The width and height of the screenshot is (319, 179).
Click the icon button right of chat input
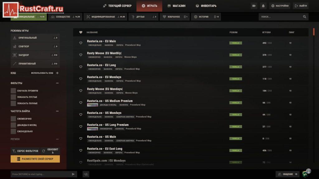point(86,174)
